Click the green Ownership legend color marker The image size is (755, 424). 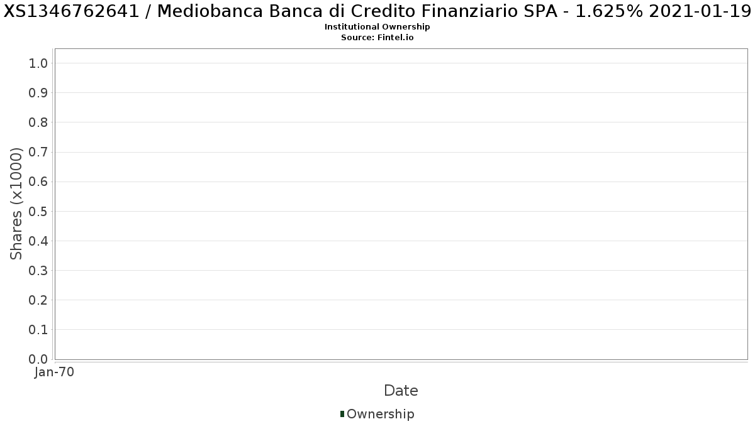click(x=342, y=413)
